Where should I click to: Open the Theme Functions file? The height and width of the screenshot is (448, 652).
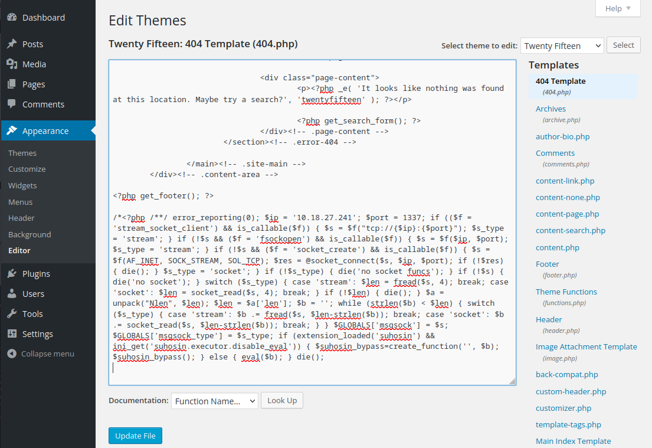[566, 292]
